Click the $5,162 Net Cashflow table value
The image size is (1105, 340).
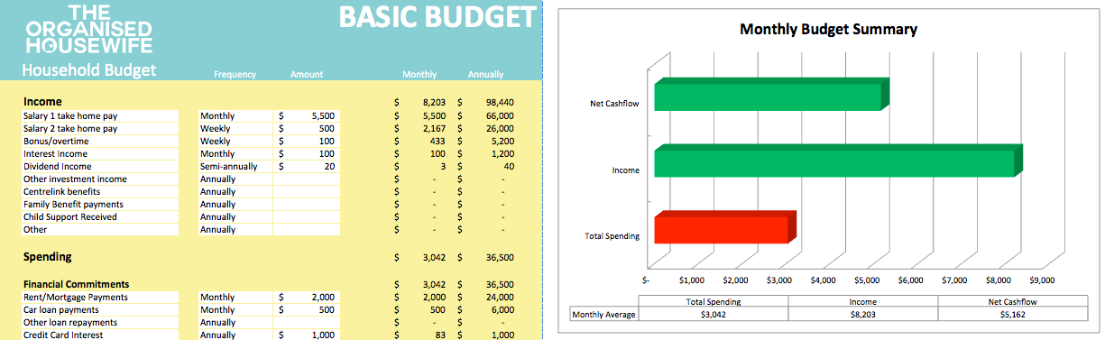[1013, 315]
